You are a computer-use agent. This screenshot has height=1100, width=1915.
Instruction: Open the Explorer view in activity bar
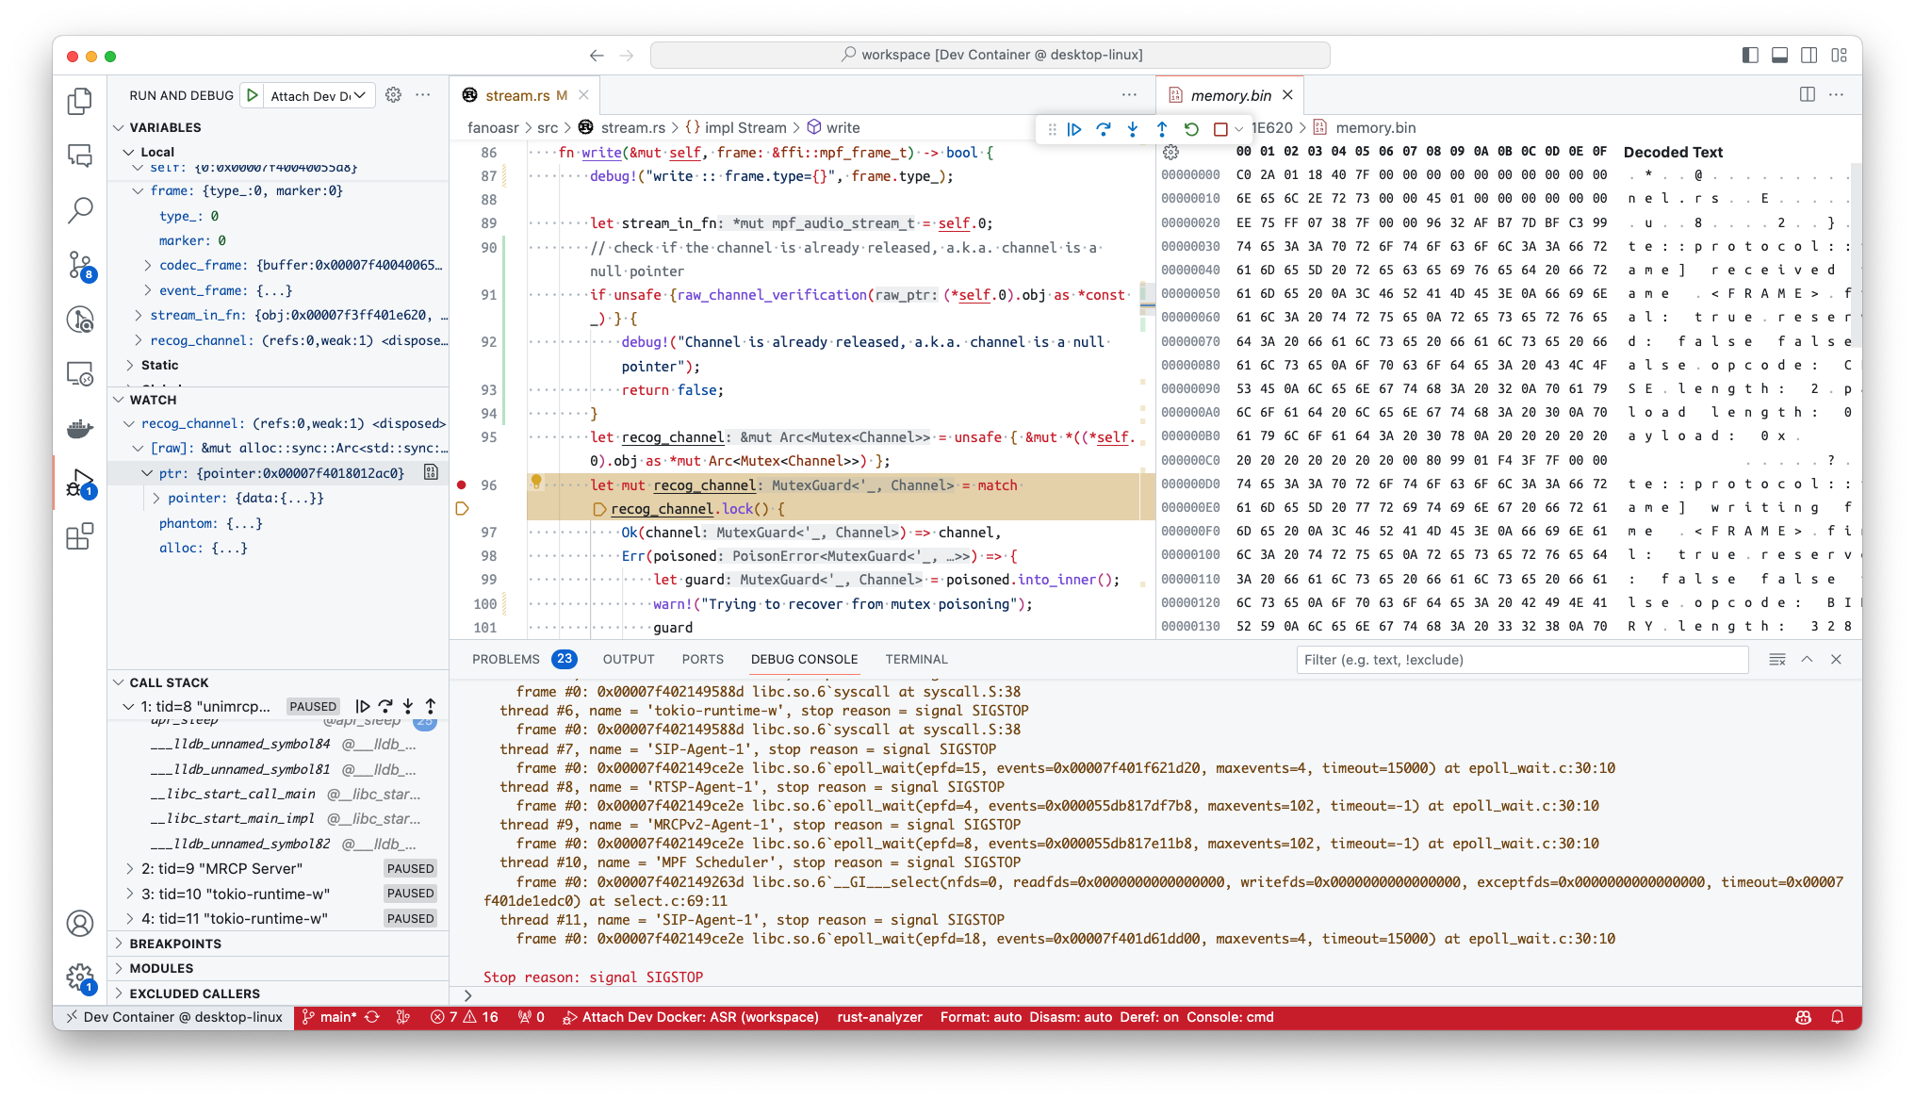tap(80, 101)
